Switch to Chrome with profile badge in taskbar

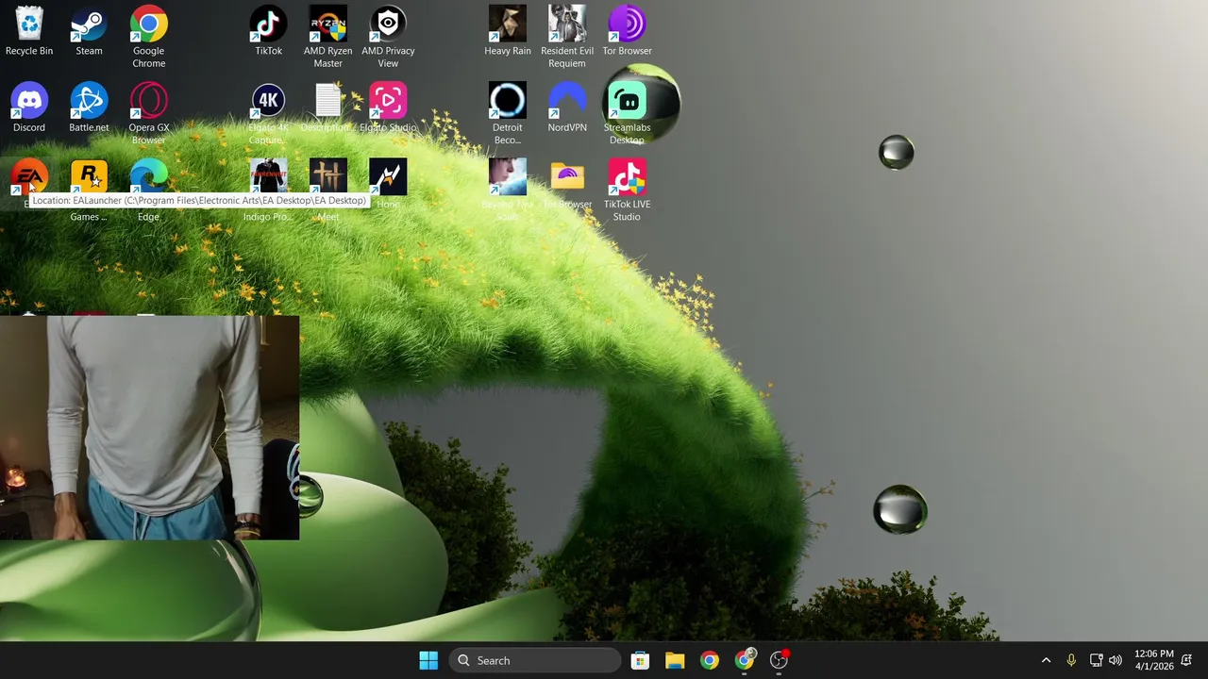coord(745,660)
